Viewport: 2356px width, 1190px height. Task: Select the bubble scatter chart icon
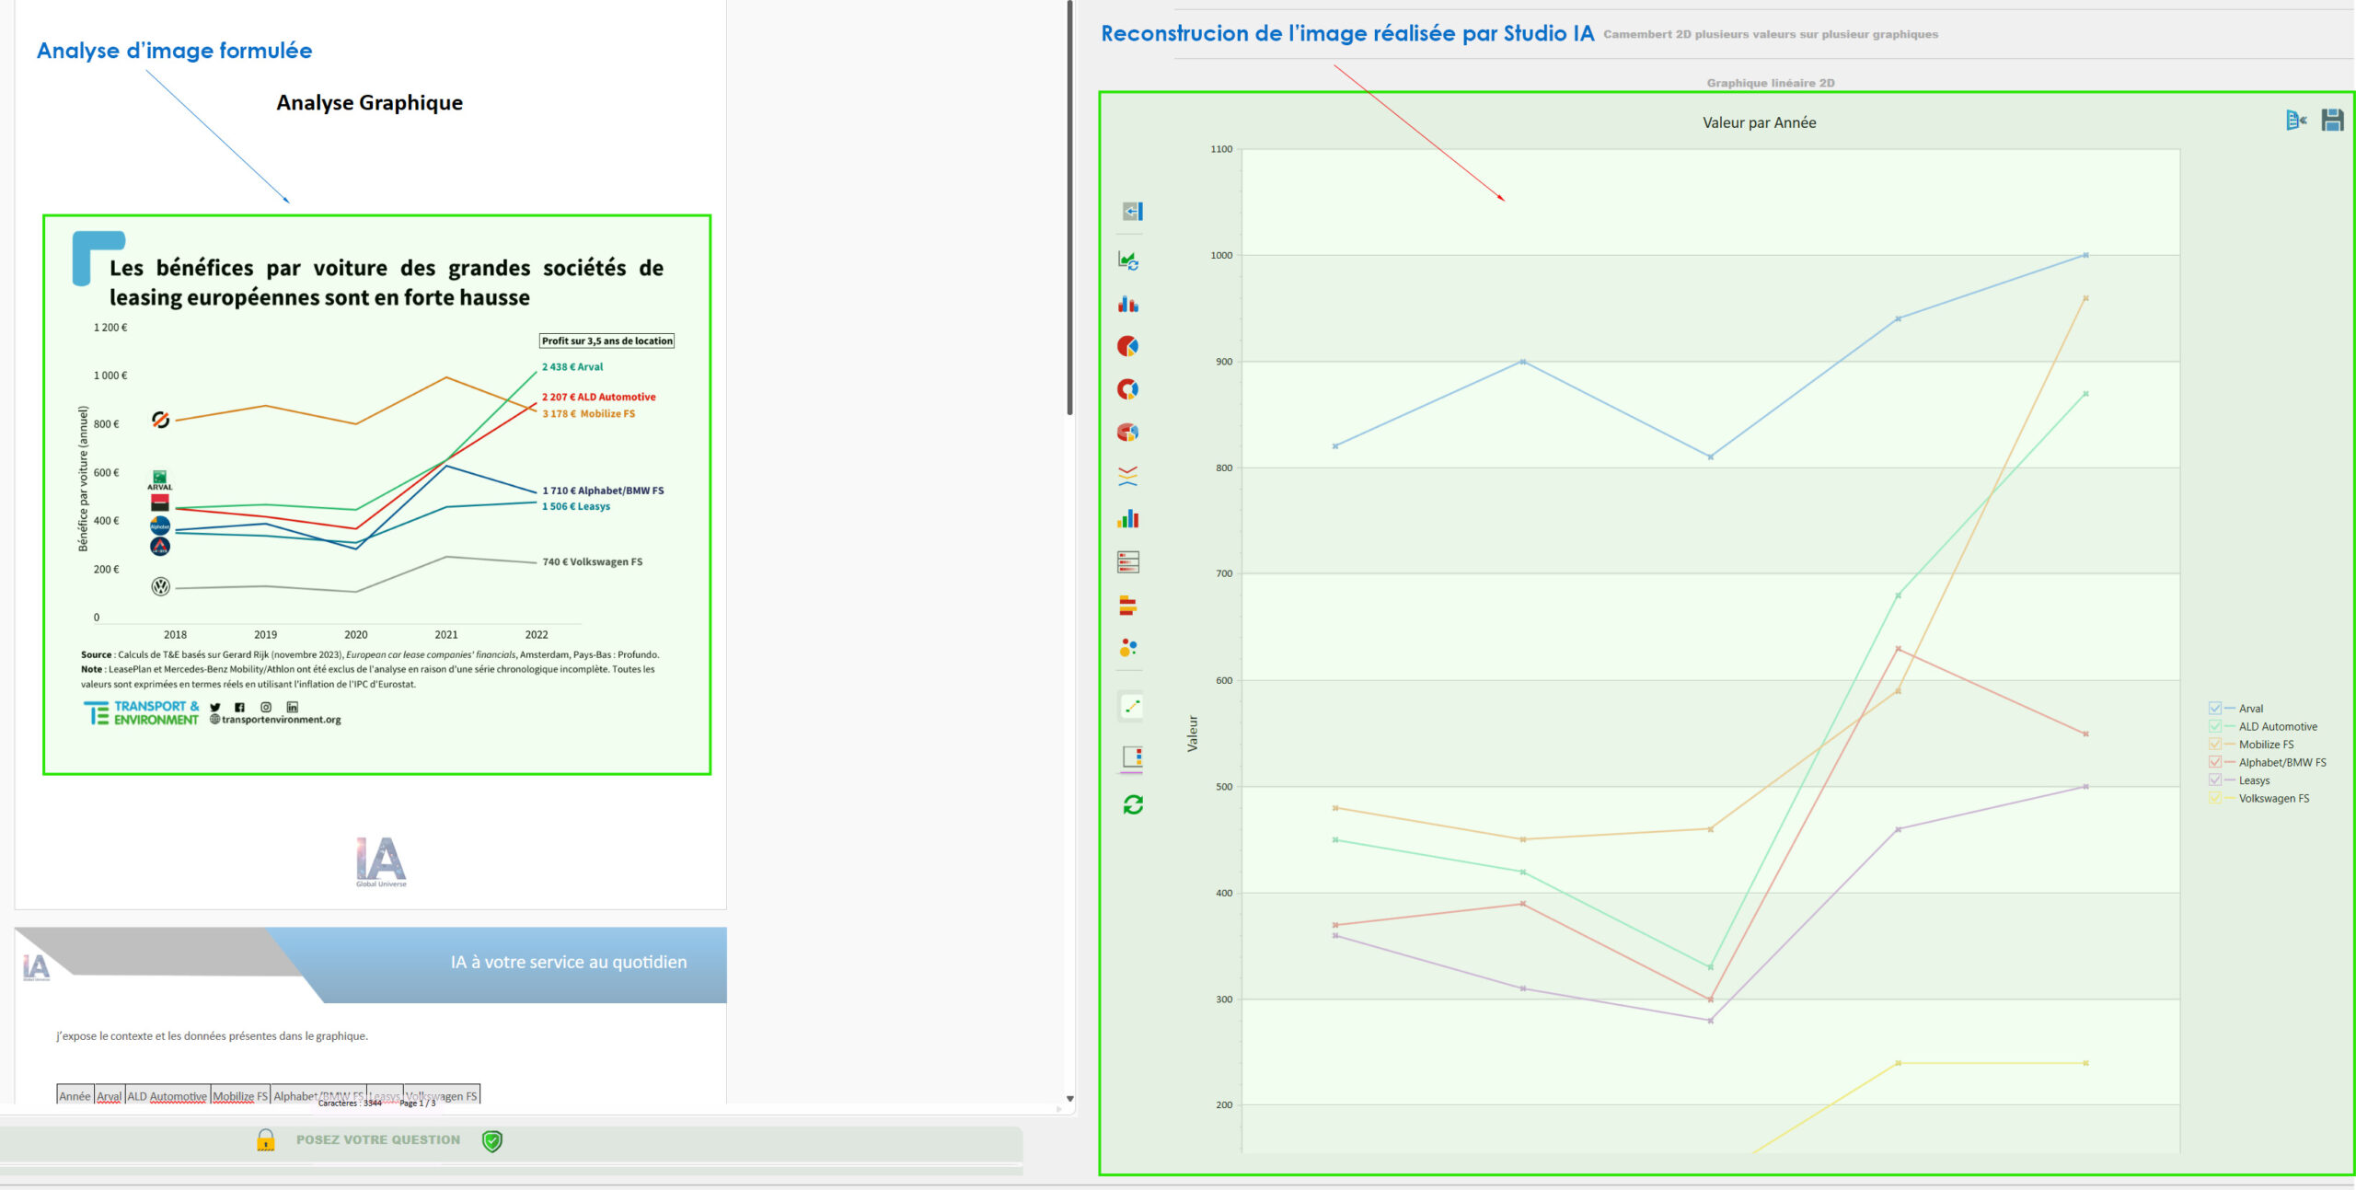[x=1128, y=648]
